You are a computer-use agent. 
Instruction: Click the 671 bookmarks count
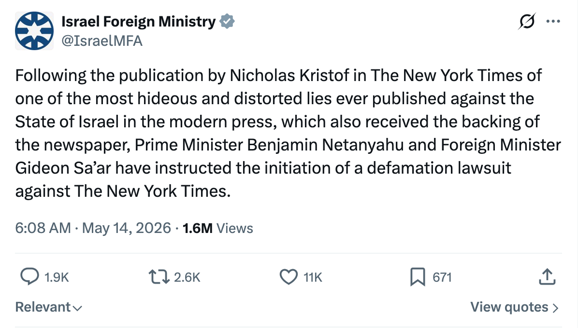point(442,277)
